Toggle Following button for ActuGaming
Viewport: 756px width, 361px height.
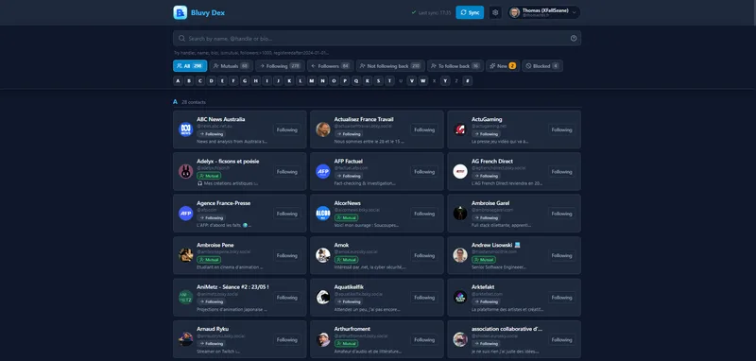561,129
